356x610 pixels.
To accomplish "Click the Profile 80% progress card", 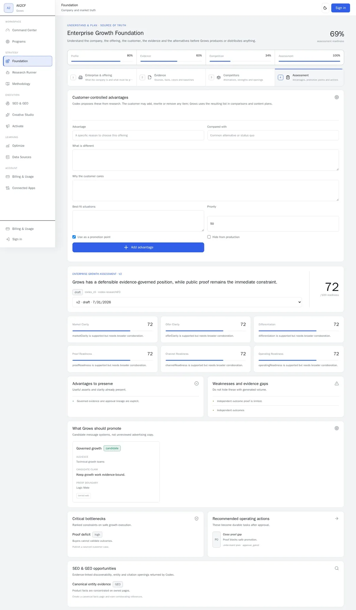I will tap(102, 57).
